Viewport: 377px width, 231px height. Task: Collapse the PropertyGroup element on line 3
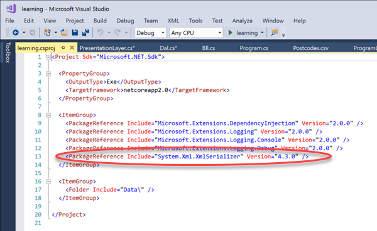pos(48,74)
